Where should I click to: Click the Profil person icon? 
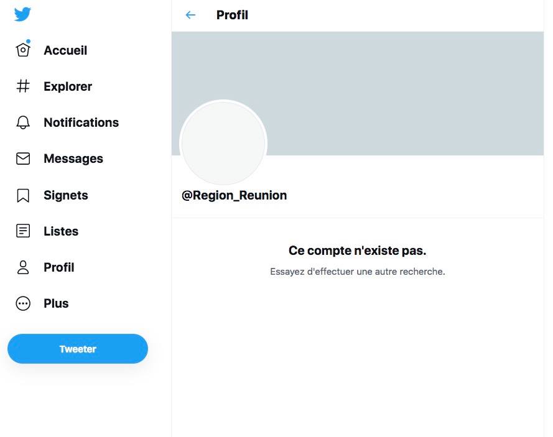pos(23,267)
